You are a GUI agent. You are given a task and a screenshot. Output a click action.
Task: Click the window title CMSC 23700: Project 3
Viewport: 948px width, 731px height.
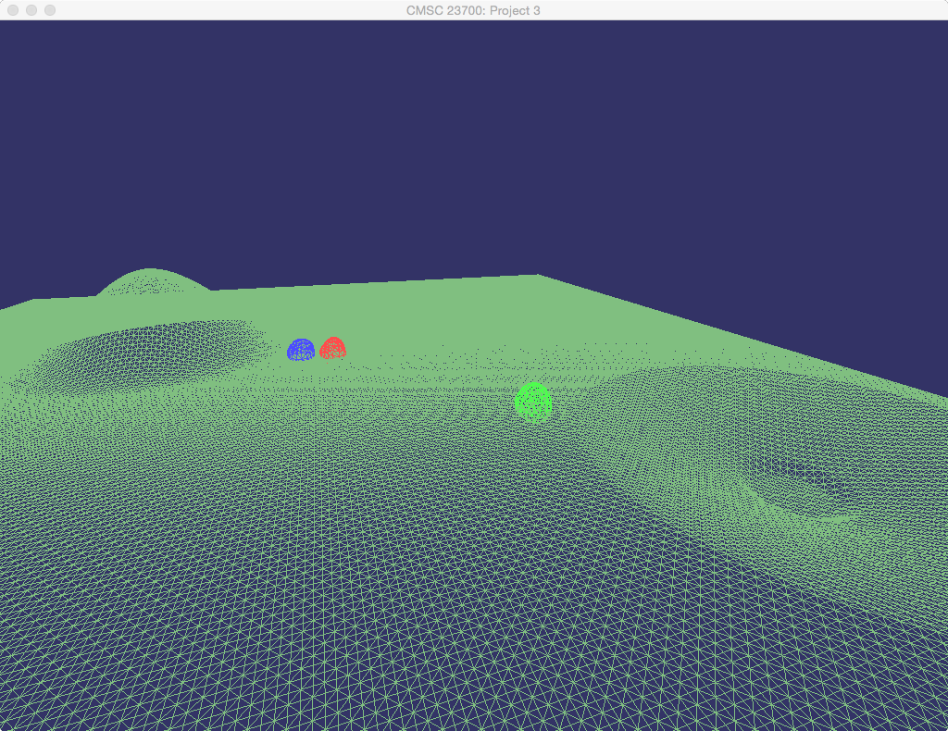tap(473, 10)
